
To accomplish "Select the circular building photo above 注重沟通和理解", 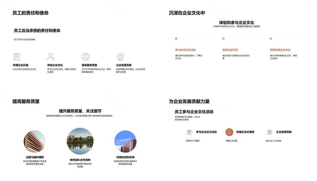I will (x=35, y=141).
